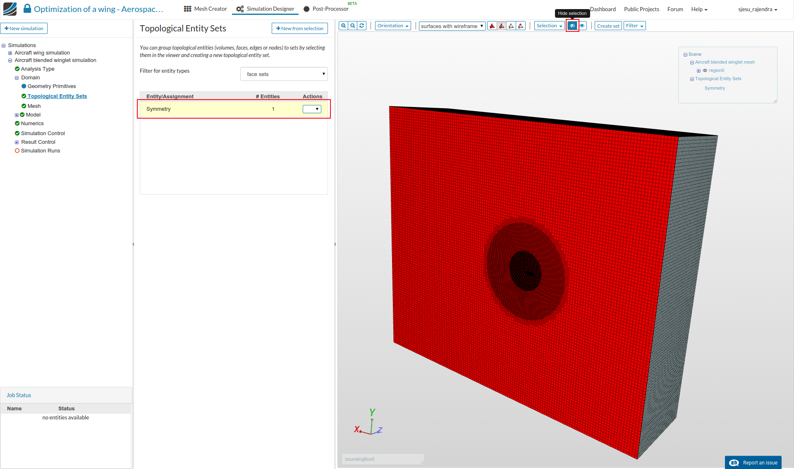Click the Show all eye button
The image size is (794, 469).
coord(582,26)
